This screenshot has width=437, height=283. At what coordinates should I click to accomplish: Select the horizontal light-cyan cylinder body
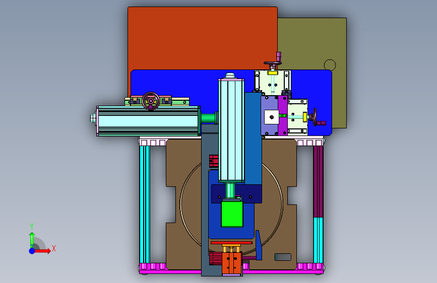pos(148,121)
